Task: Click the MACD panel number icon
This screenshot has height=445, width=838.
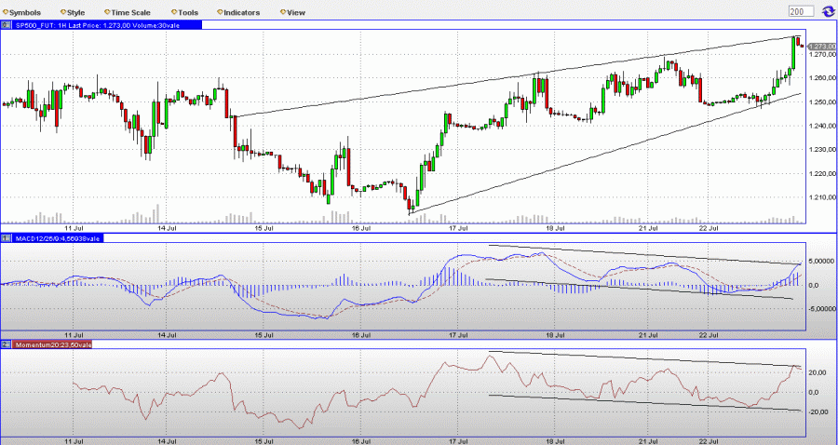Action: point(5,238)
